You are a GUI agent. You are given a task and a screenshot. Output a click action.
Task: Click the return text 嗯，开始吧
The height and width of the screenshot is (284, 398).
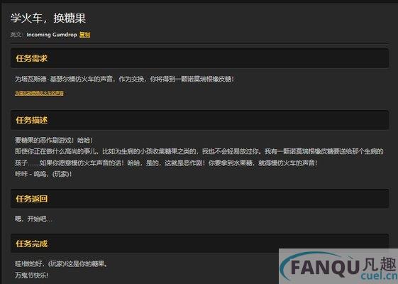[x=34, y=219]
